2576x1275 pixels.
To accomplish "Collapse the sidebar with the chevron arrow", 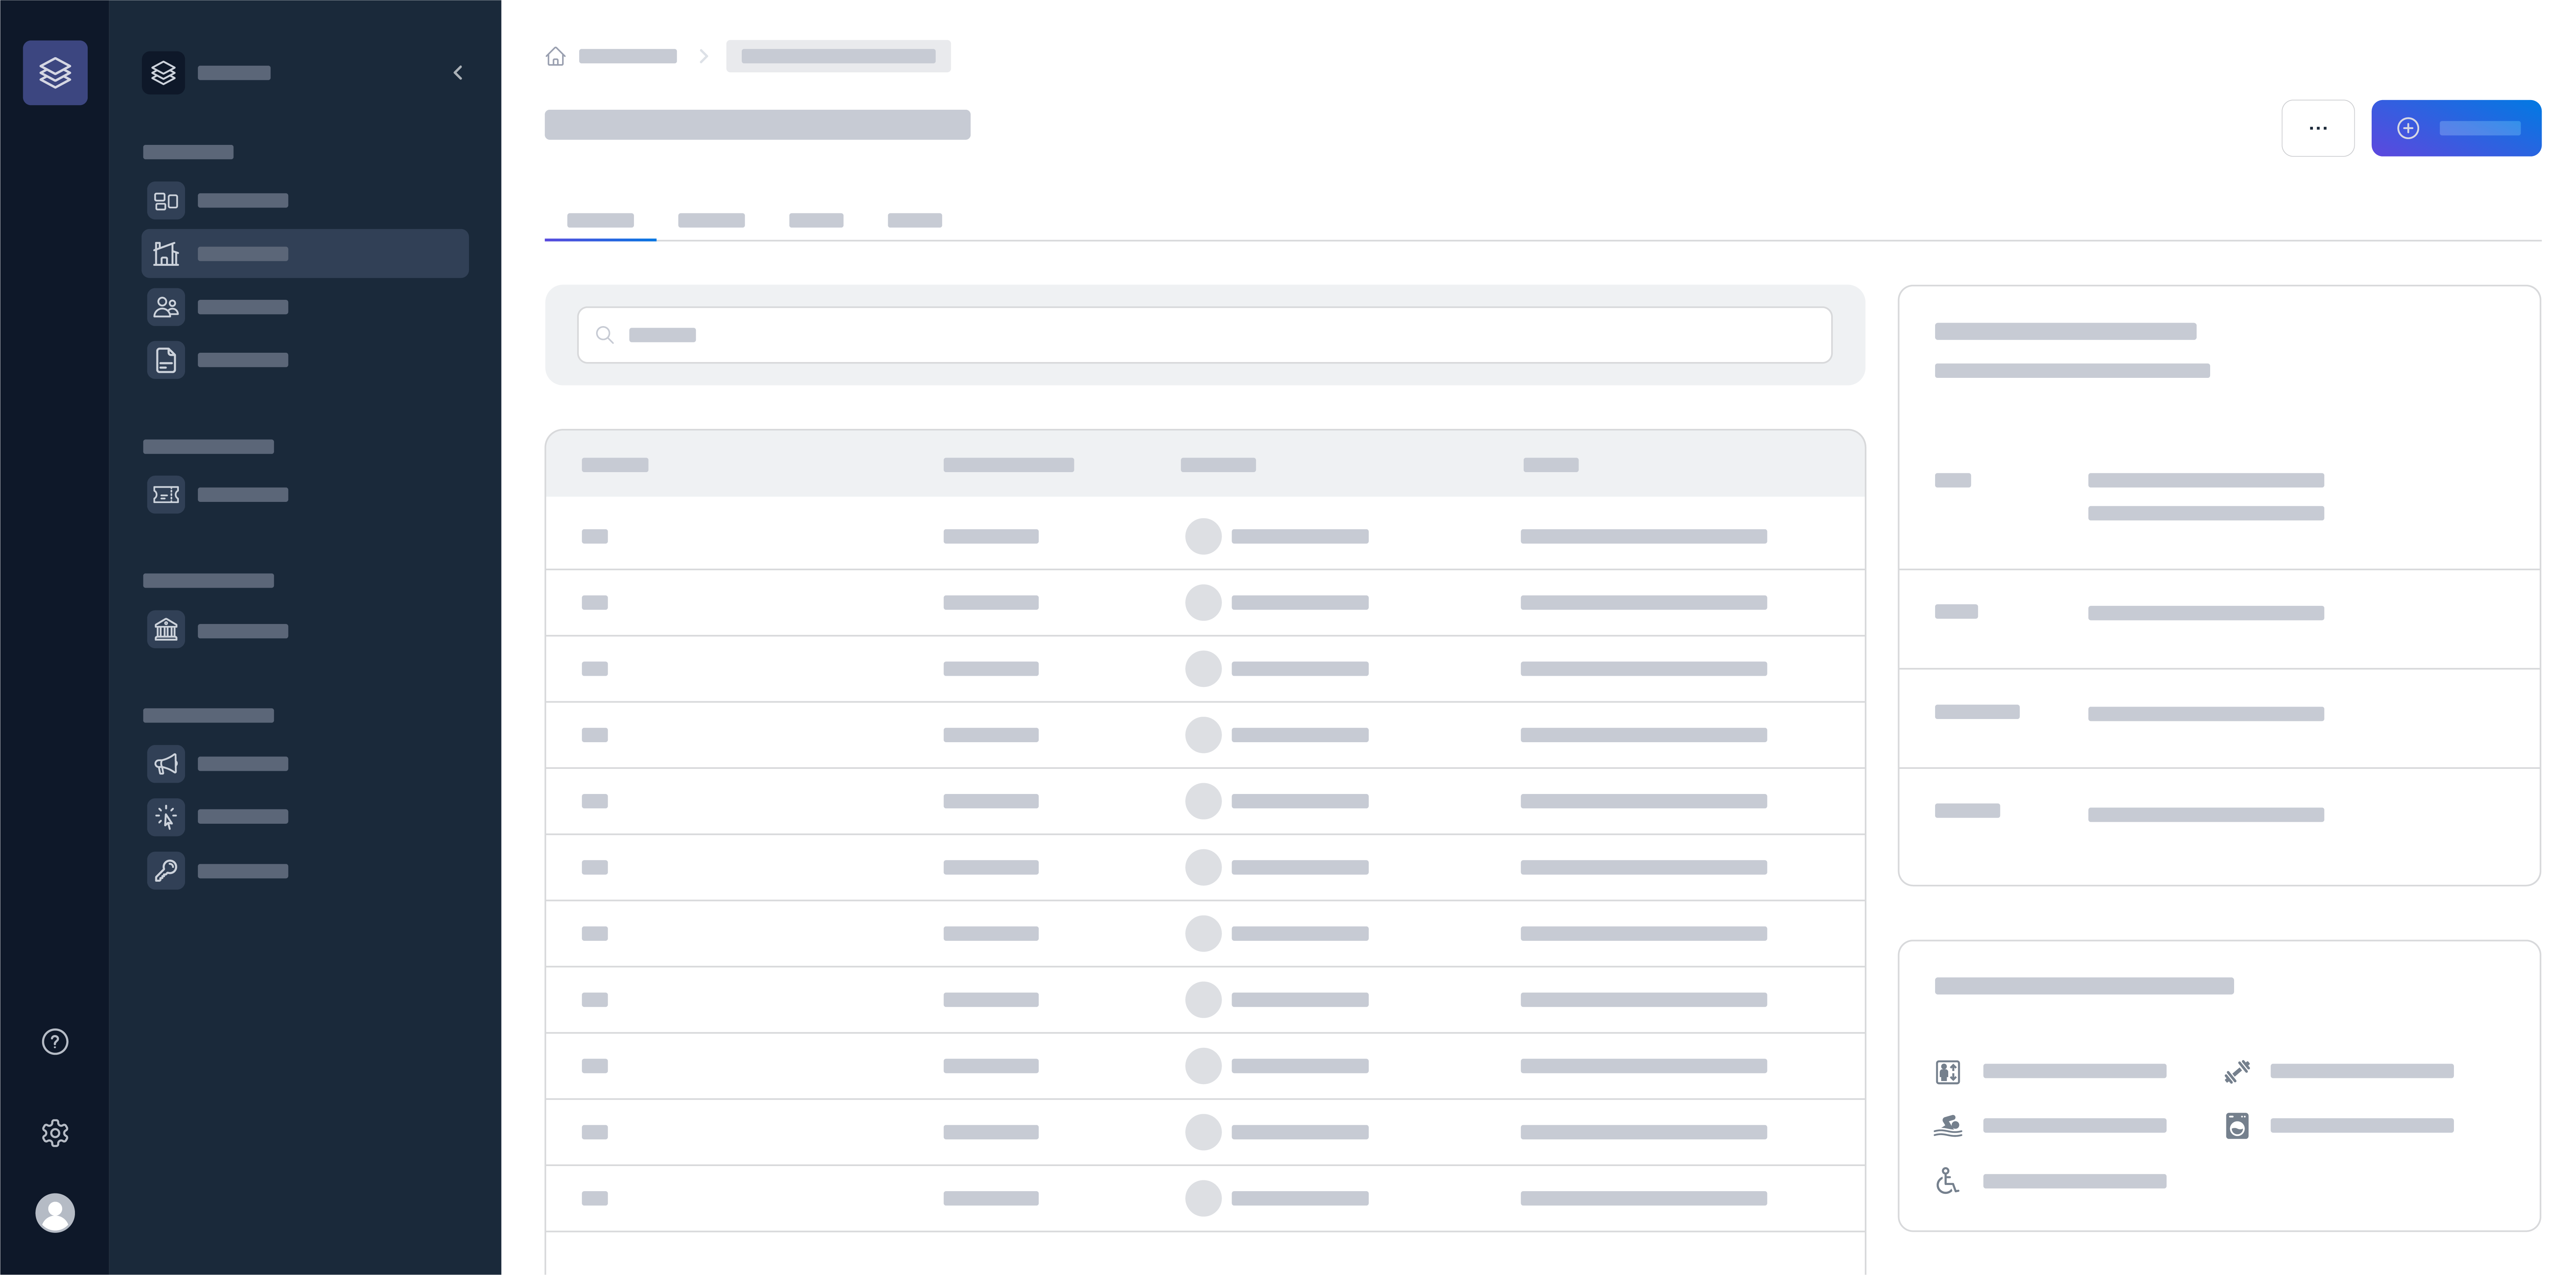I will (458, 72).
